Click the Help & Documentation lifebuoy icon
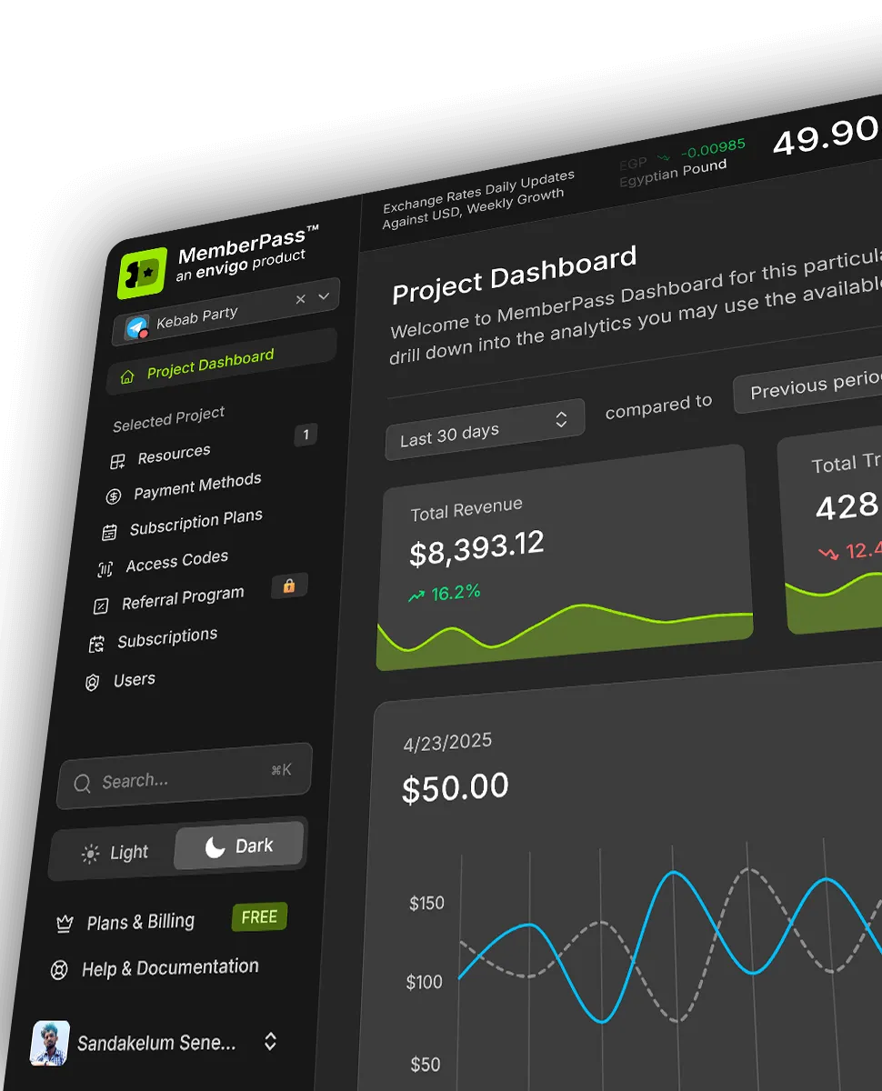This screenshot has height=1091, width=882. pos(59,971)
